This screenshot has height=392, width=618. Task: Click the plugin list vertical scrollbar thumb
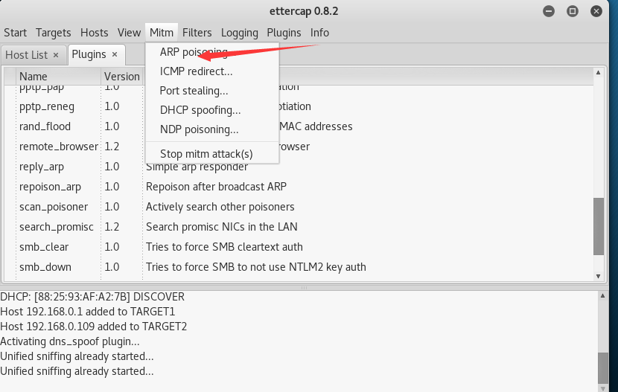[x=597, y=227]
